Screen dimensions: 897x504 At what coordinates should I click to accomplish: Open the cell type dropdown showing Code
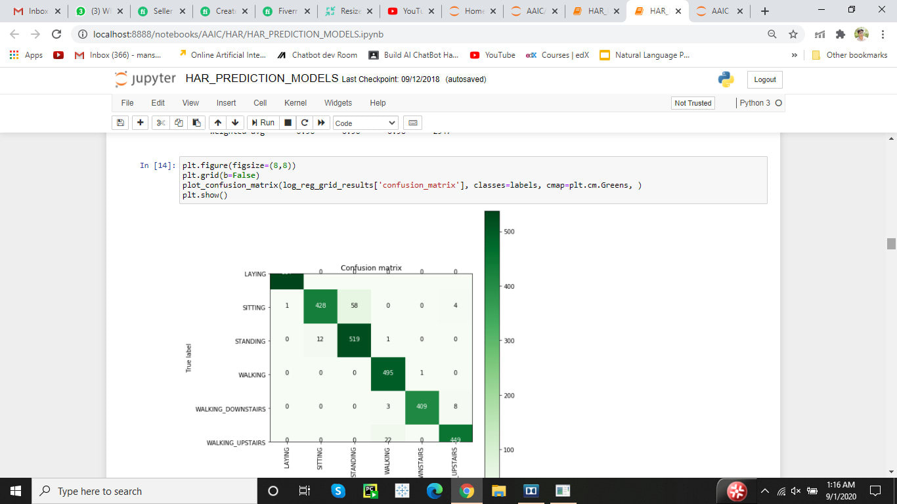click(x=364, y=123)
